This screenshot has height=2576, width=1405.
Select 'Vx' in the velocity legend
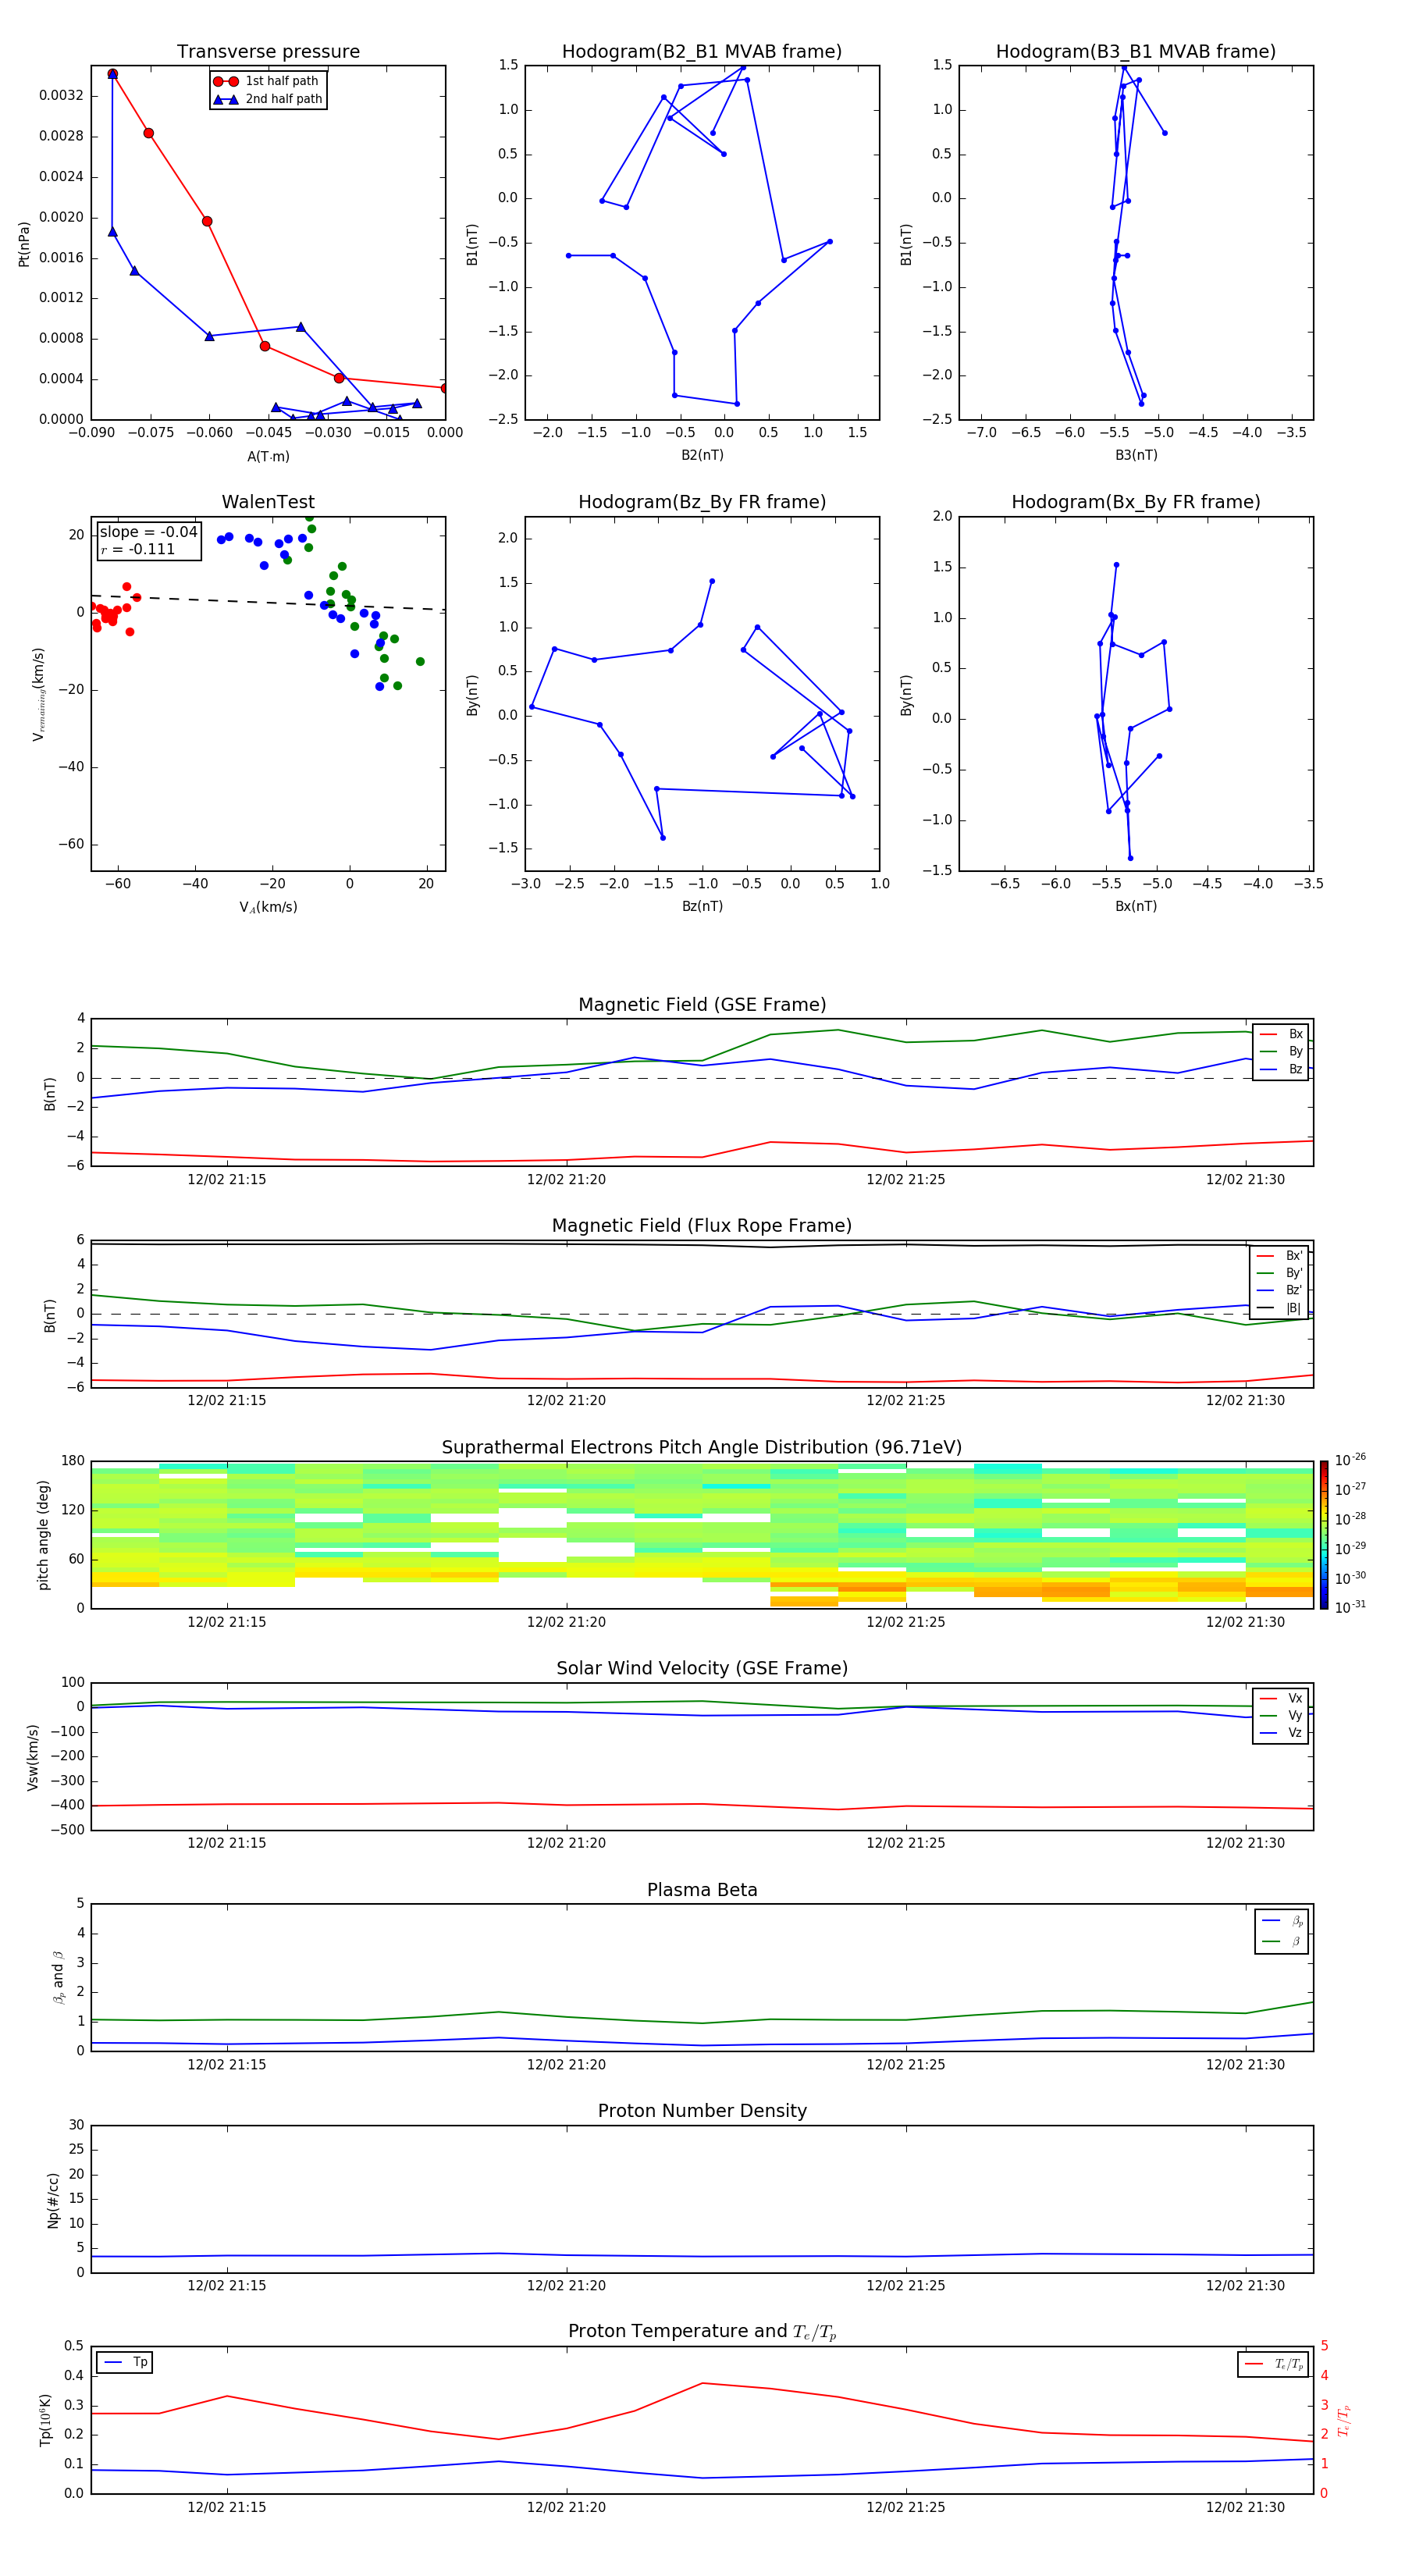point(1282,1698)
